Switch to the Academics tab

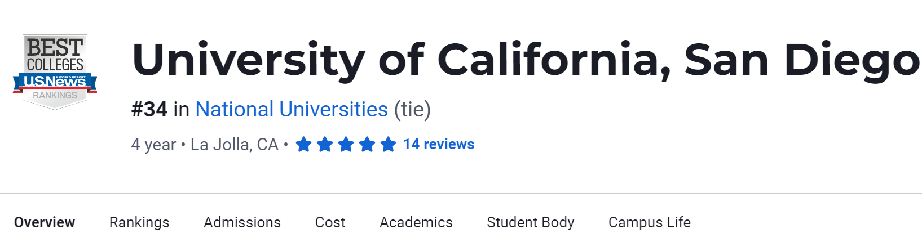[x=416, y=222]
